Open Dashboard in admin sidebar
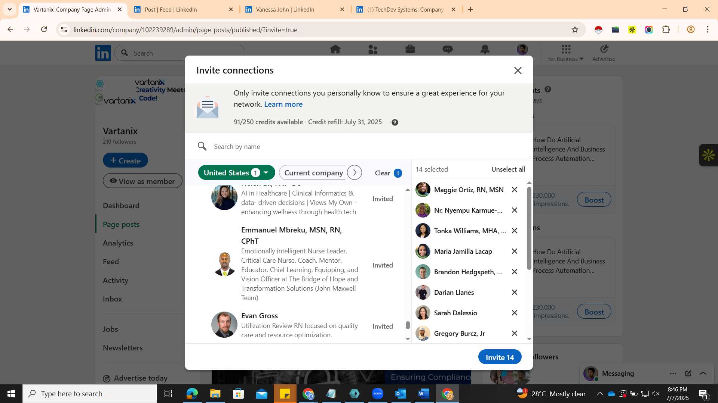Image resolution: width=718 pixels, height=403 pixels. 121,206
